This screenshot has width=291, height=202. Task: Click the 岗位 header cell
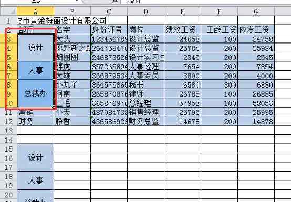tap(145, 30)
